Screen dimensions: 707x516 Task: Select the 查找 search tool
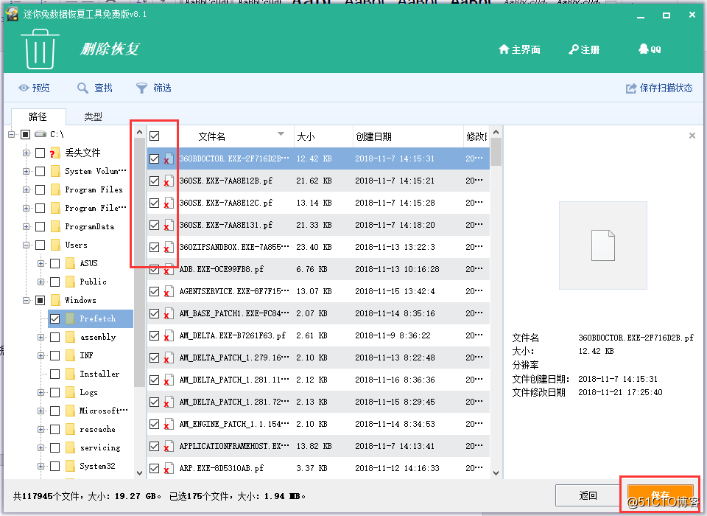coord(94,87)
